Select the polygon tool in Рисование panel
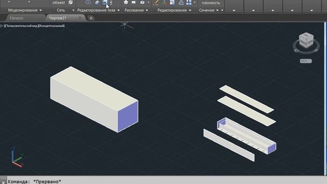 (126, 2)
